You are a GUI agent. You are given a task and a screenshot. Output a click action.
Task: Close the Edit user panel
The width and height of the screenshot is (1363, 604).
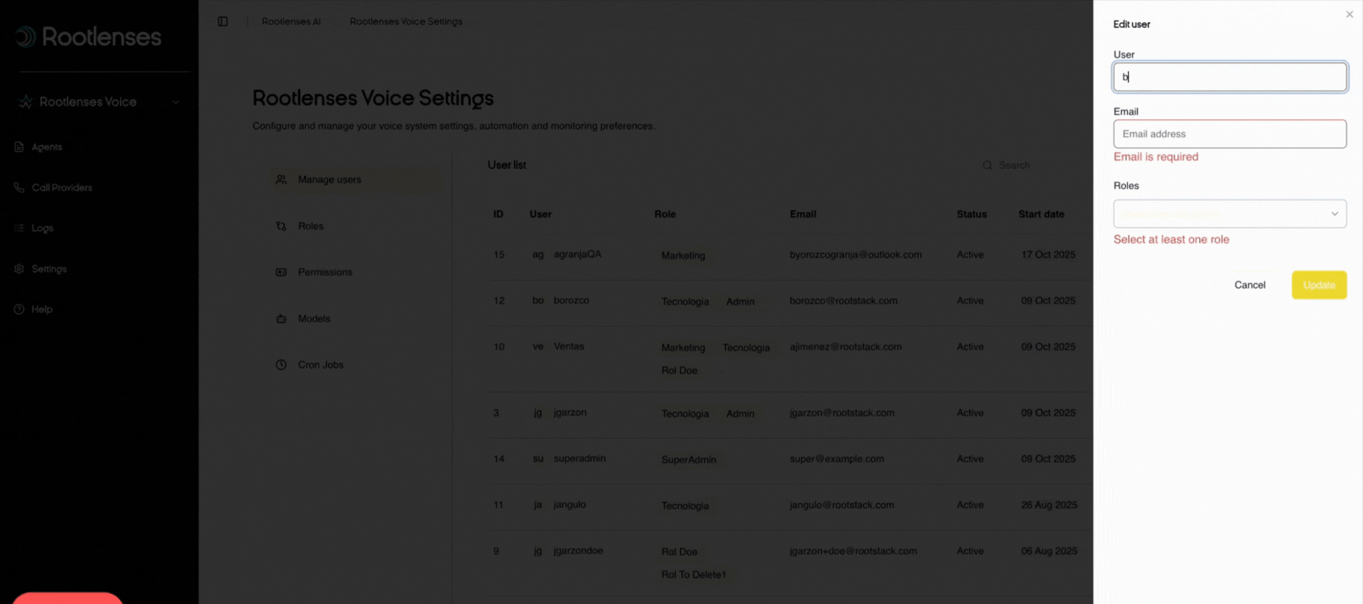(x=1349, y=14)
